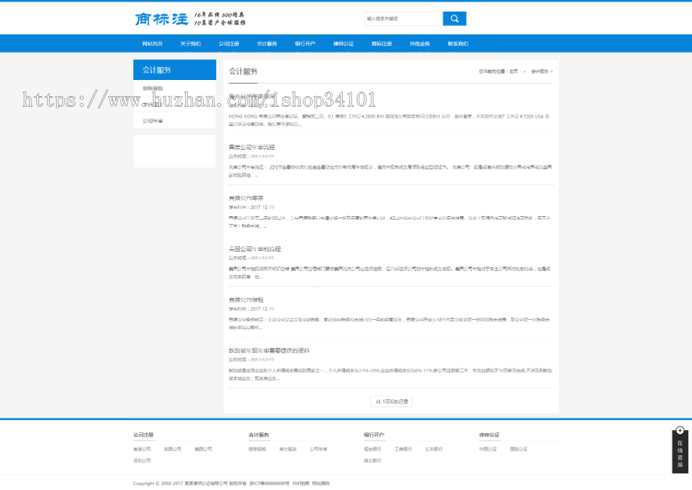Click the 会计服务 content panel title

click(243, 72)
